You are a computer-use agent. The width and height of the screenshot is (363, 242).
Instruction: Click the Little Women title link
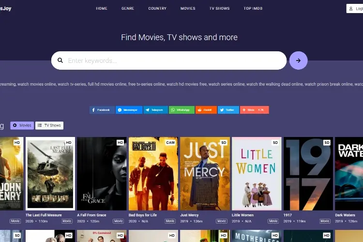pos(243,215)
